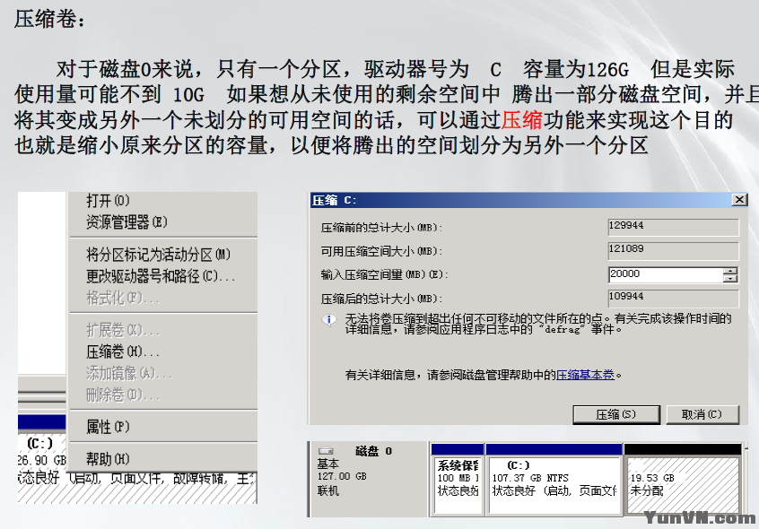759x529 pixels.
Task: Select 打开(O) from the context menu
Action: coord(108,199)
